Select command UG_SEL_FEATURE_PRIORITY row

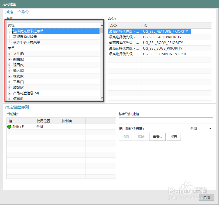(x=149, y=32)
